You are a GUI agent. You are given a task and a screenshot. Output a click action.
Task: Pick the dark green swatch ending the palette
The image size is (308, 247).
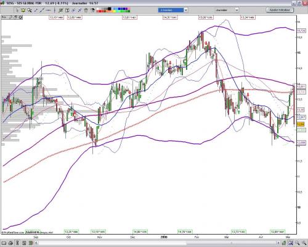[129, 11]
